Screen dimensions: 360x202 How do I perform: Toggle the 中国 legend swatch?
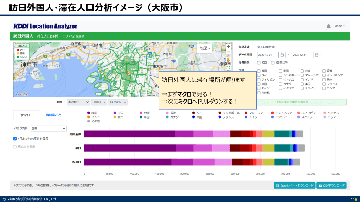point(115,113)
